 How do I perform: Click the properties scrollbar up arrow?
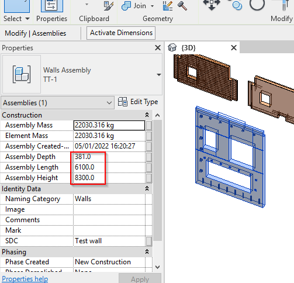[158, 115]
